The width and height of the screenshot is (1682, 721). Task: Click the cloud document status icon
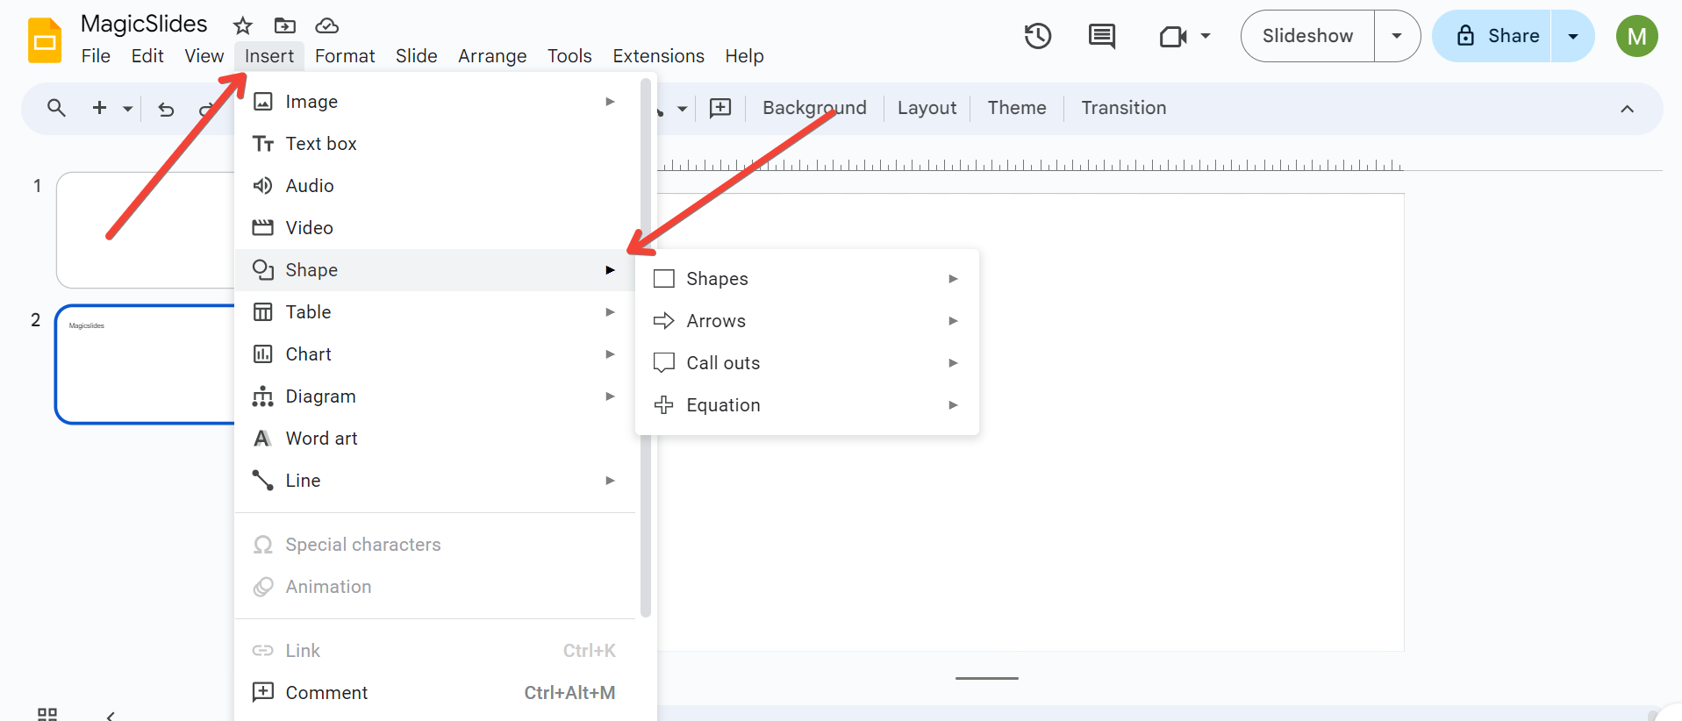tap(326, 25)
